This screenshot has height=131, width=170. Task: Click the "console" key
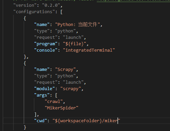click(46, 50)
